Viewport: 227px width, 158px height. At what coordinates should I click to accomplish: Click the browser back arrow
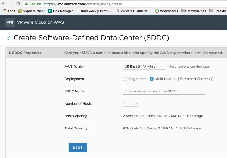(x=4, y=4)
